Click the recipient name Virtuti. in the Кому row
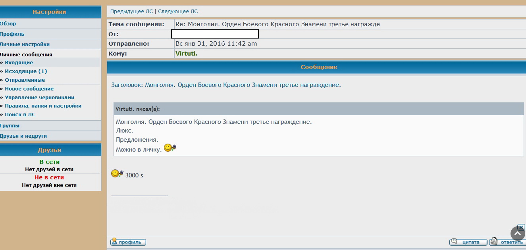 pos(186,54)
